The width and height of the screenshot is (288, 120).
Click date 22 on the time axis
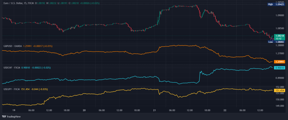point(224,110)
